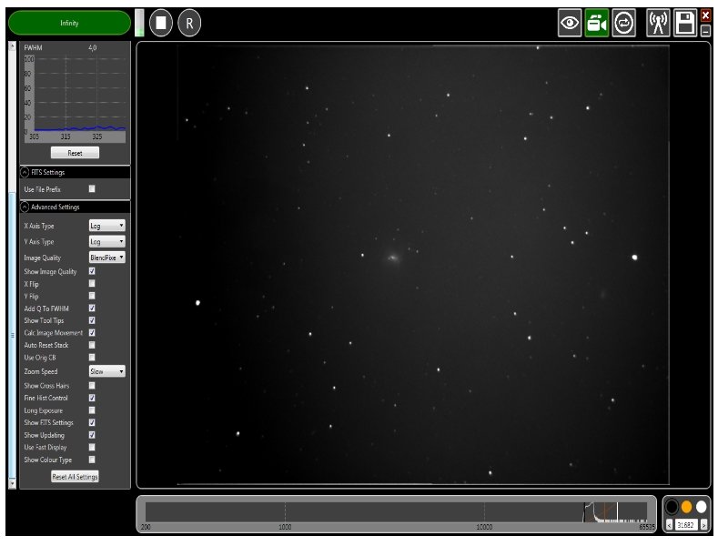Viewport: 728px width, 546px height.
Task: Enable Use Orig CB checkbox
Action: tap(92, 357)
